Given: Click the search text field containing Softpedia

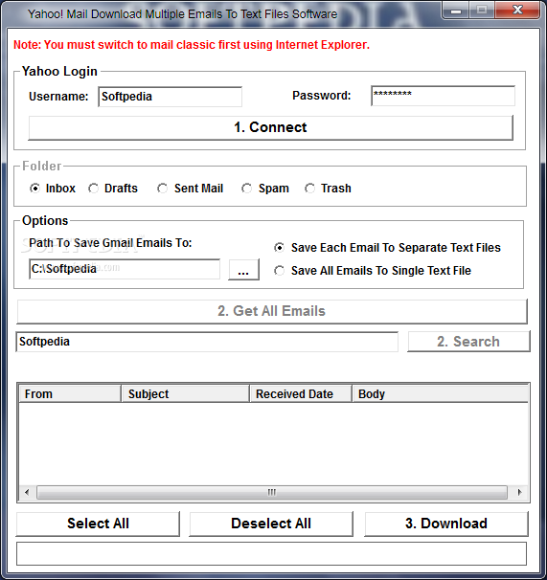Looking at the screenshot, I should coord(207,342).
